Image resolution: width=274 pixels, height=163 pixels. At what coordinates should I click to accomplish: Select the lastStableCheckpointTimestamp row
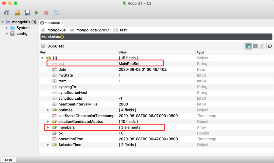tap(156, 116)
